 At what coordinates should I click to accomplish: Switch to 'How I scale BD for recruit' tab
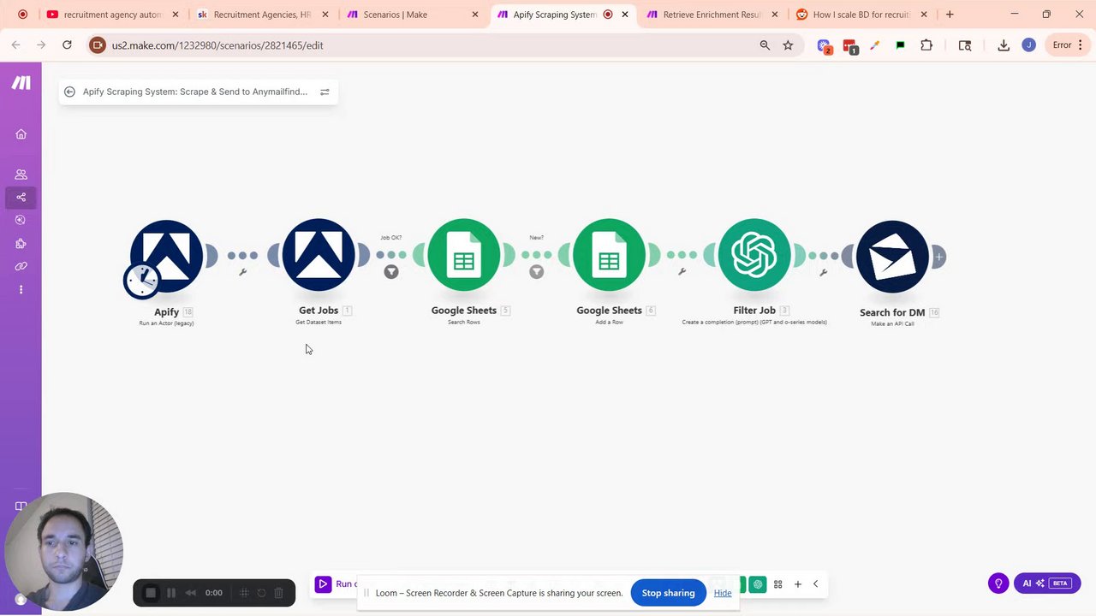(861, 15)
